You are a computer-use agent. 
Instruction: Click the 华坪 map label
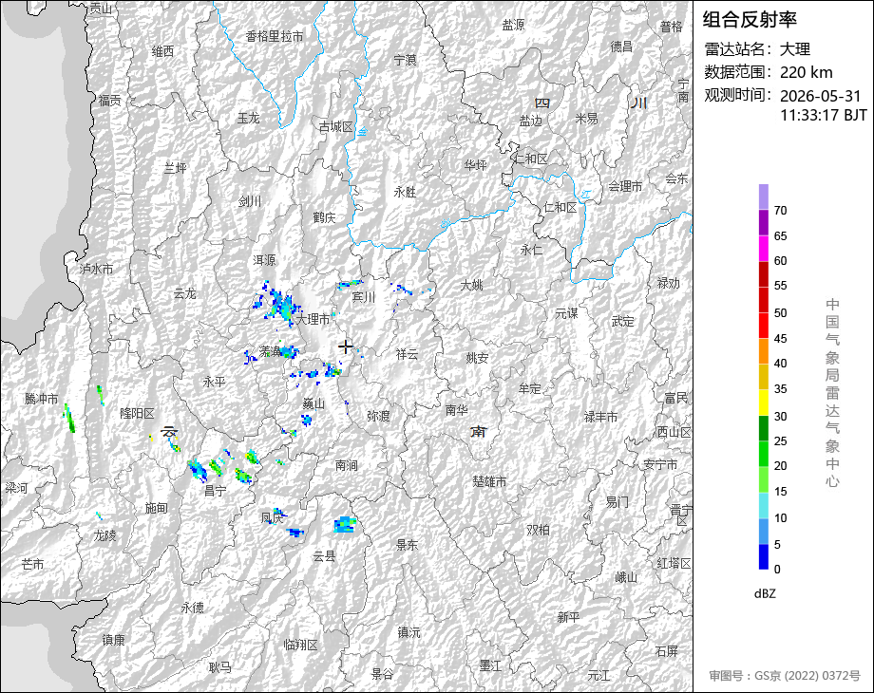tap(475, 165)
